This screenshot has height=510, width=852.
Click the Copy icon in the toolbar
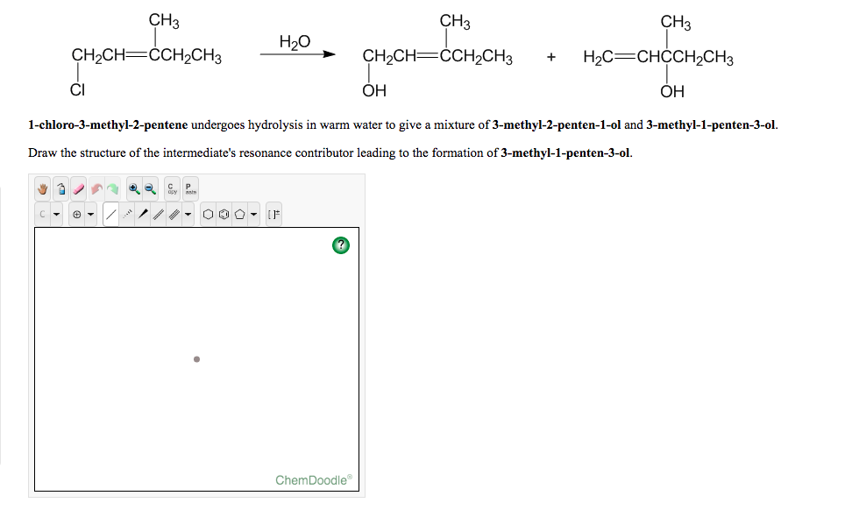coord(171,188)
